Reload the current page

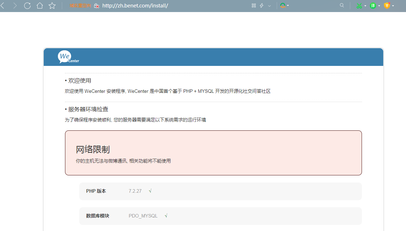tap(27, 5)
